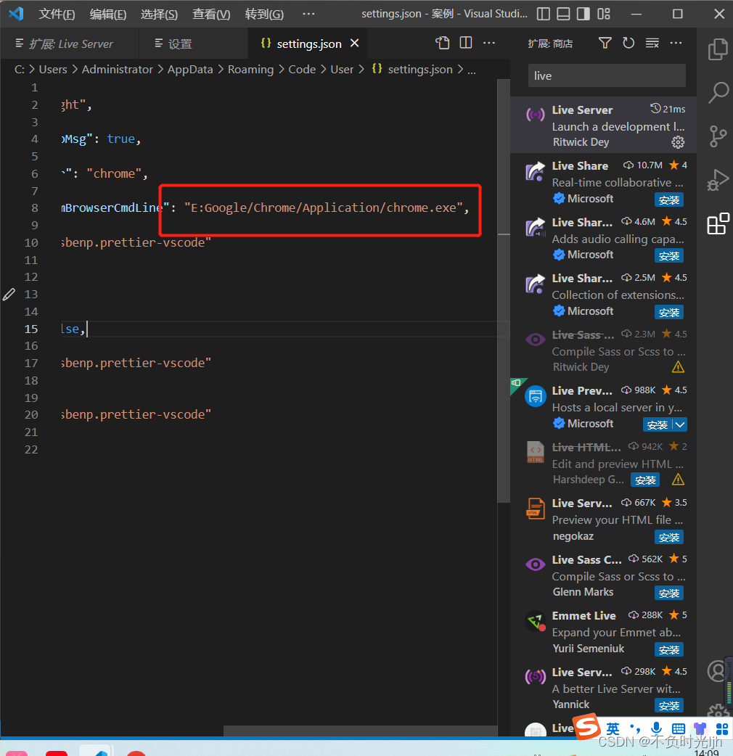Open the User breadcrumb segment

pyautogui.click(x=342, y=70)
